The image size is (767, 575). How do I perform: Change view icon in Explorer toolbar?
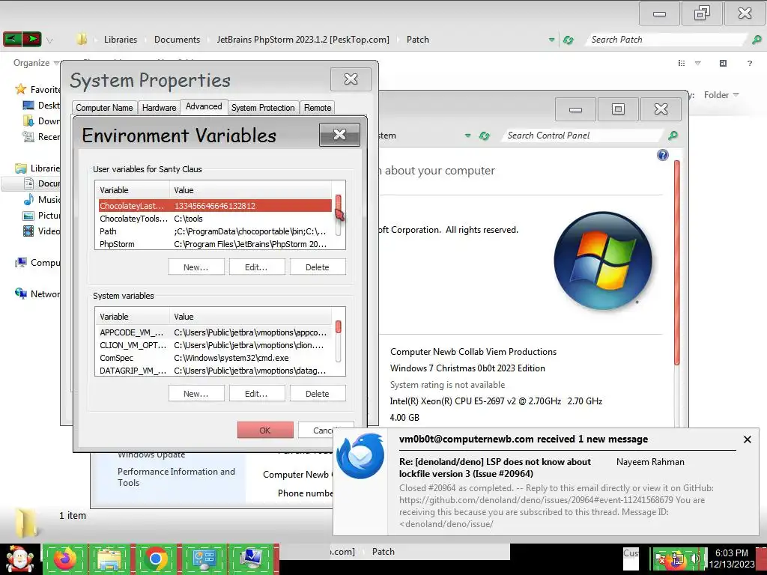682,63
